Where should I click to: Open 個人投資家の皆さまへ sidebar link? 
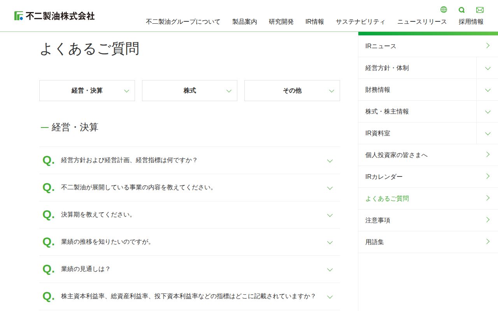pos(428,155)
